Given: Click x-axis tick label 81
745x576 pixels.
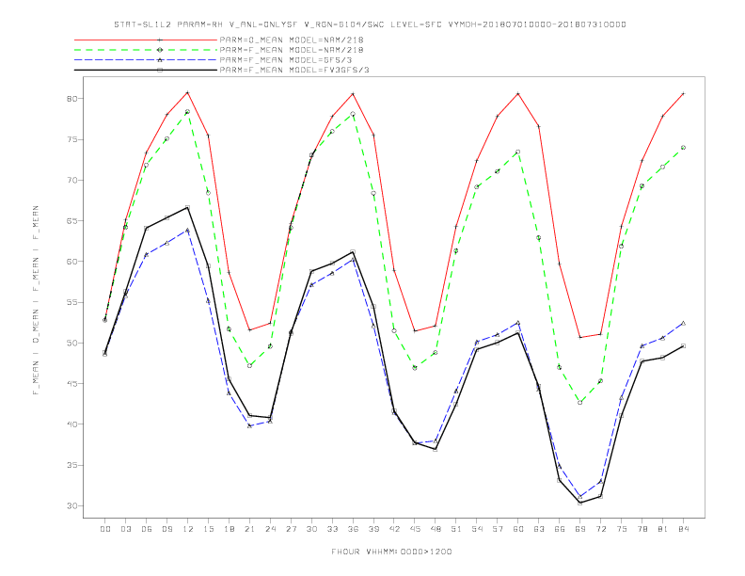Looking at the screenshot, I should tap(663, 529).
